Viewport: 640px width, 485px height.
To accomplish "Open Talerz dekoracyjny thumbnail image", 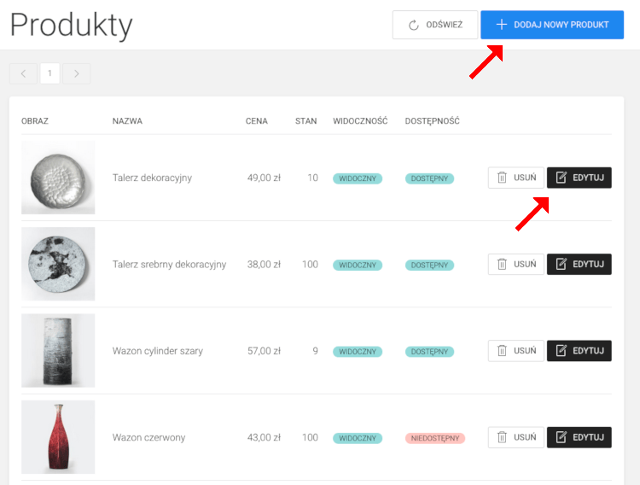I will 58,178.
